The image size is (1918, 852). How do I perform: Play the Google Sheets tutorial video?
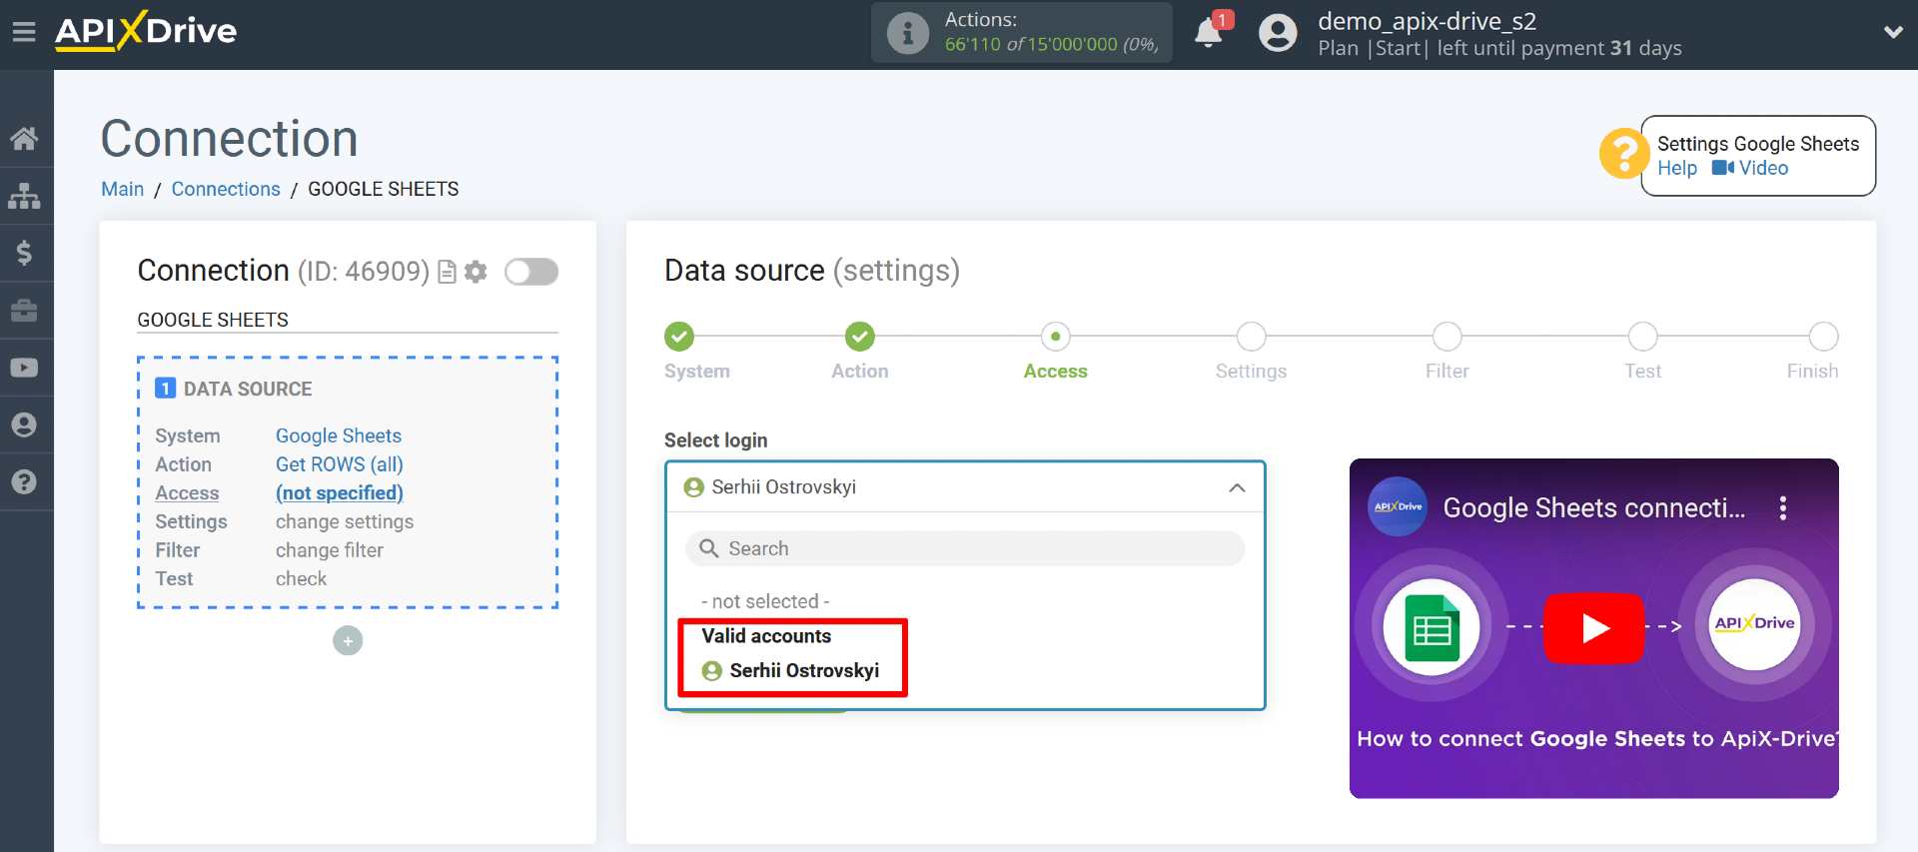tap(1594, 628)
